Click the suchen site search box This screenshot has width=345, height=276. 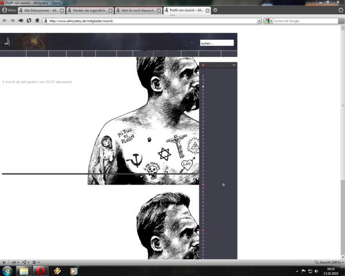(x=217, y=43)
